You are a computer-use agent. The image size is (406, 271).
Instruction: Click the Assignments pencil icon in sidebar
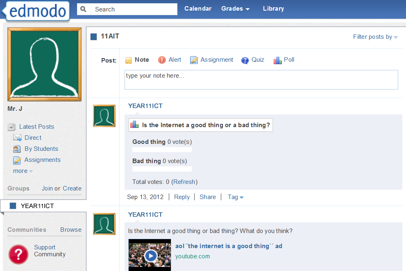17,160
